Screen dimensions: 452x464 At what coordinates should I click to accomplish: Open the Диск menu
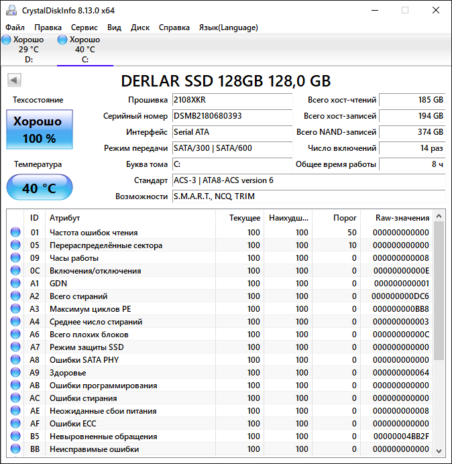[x=140, y=27]
